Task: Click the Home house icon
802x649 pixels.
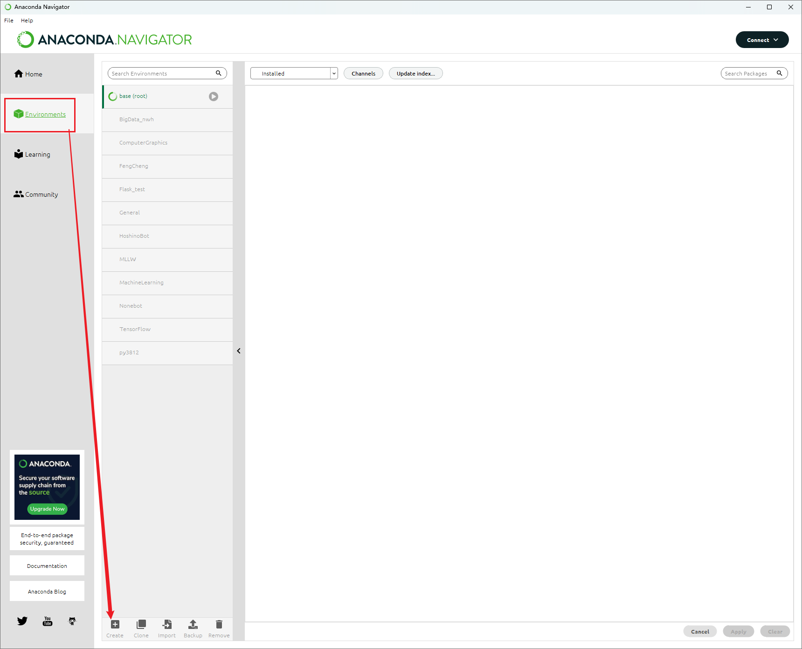Action: click(x=19, y=74)
